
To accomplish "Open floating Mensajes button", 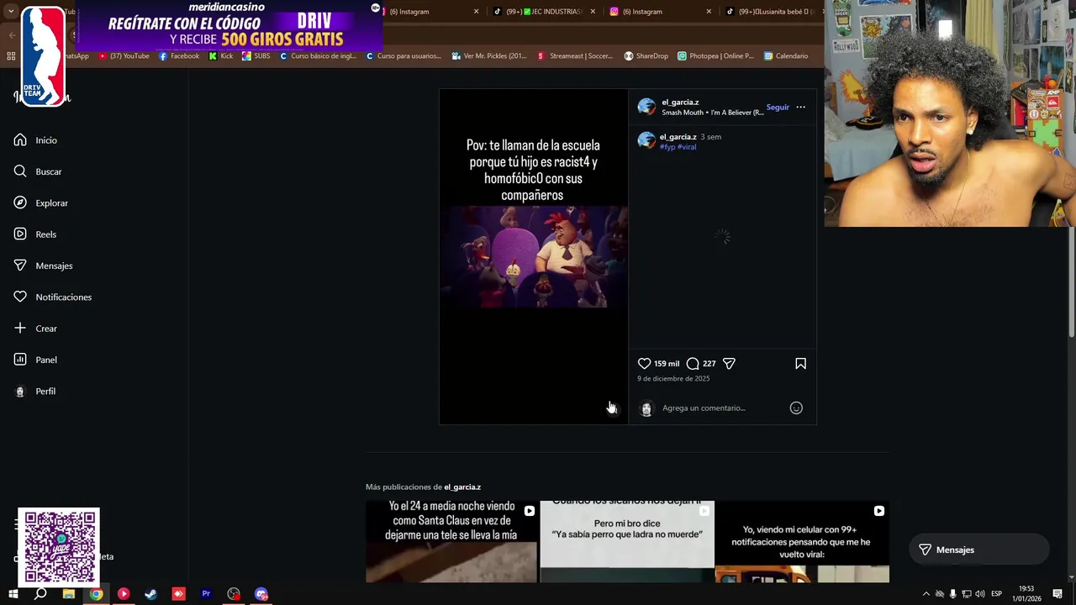I will coord(978,550).
